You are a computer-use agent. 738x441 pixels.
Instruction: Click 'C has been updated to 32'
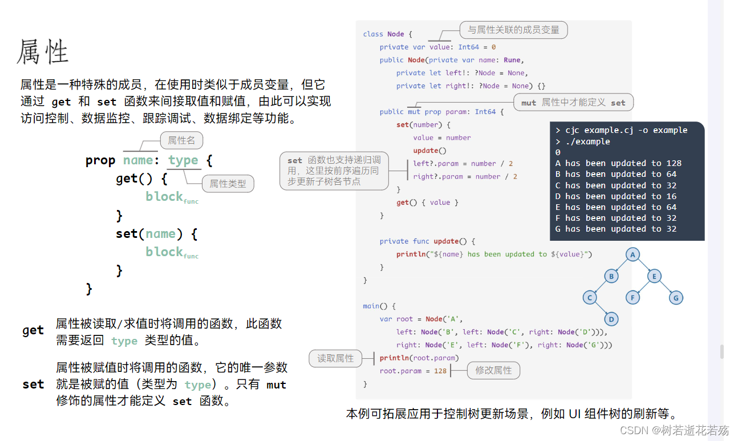click(x=616, y=185)
